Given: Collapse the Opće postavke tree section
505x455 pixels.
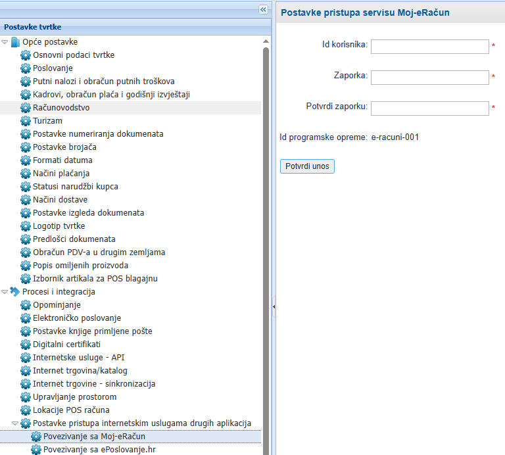Looking at the screenshot, I should pos(5,42).
